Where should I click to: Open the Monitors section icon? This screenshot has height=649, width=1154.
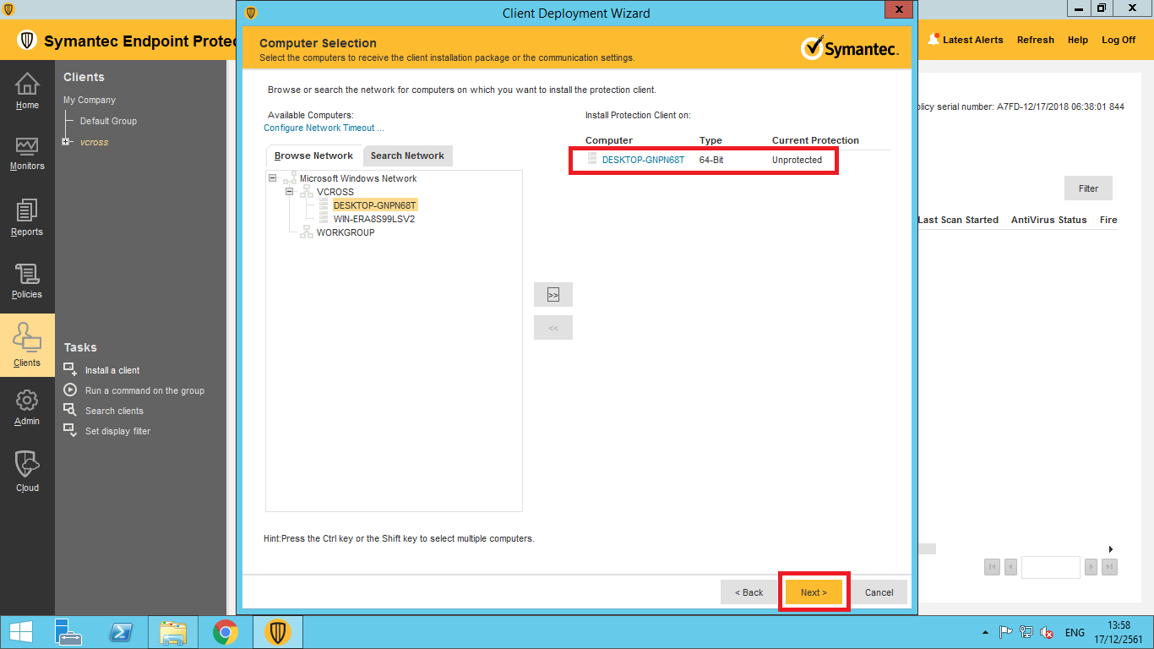click(27, 153)
